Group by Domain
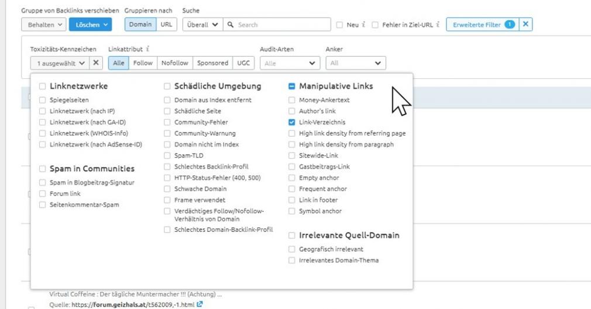Image resolution: width=591 pixels, height=309 pixels. pos(140,25)
